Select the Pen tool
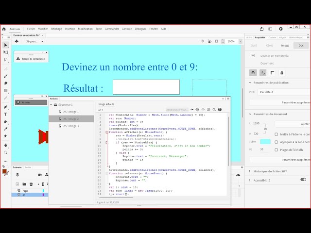 click(5, 107)
